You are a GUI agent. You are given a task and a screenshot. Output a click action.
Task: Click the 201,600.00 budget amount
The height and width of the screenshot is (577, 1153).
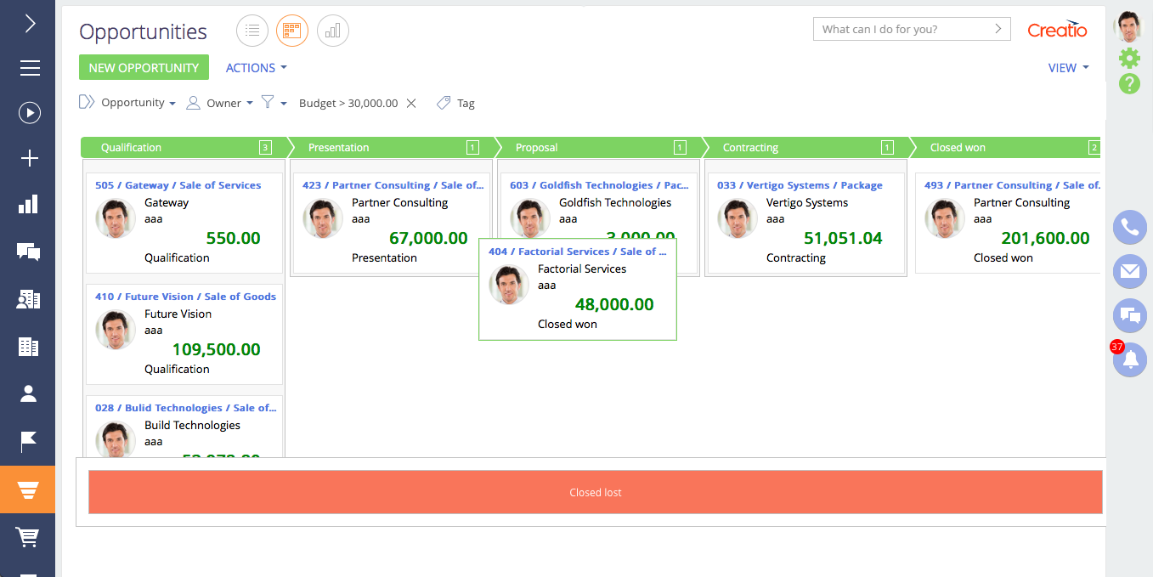[x=1046, y=238]
